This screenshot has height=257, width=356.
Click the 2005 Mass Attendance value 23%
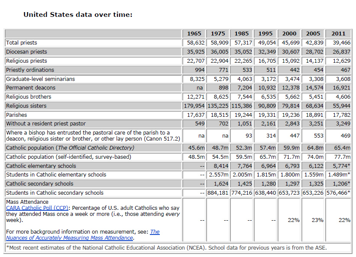click(x=317, y=220)
